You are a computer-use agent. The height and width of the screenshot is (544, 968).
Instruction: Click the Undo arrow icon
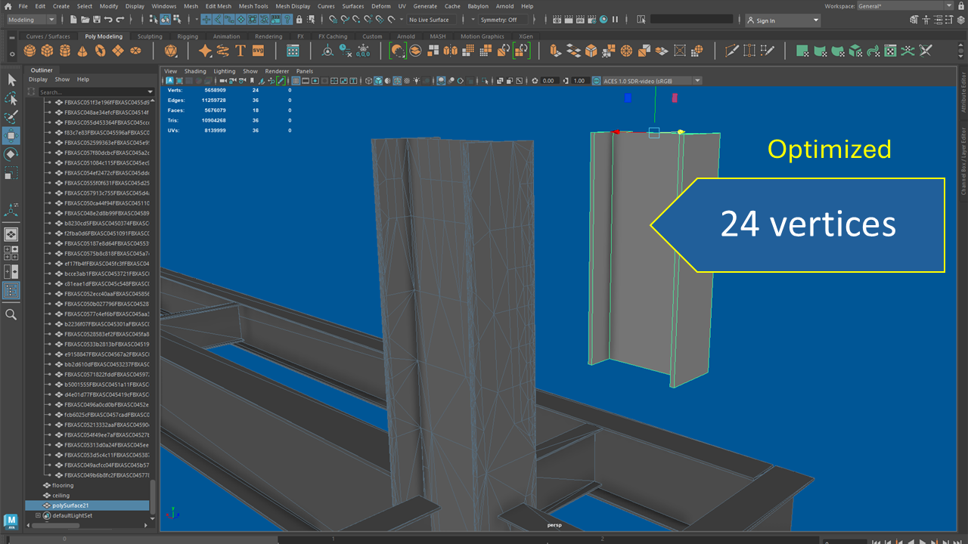pos(109,20)
